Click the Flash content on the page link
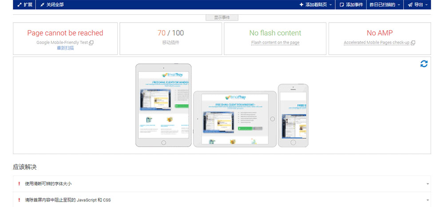 click(x=275, y=43)
